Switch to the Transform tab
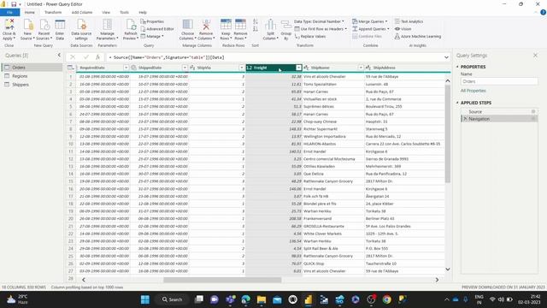 click(x=53, y=12)
